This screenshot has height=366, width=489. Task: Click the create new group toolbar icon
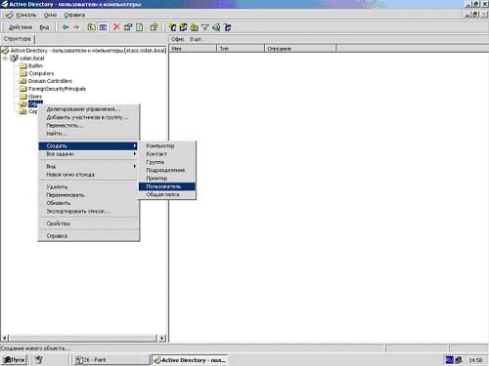click(183, 27)
